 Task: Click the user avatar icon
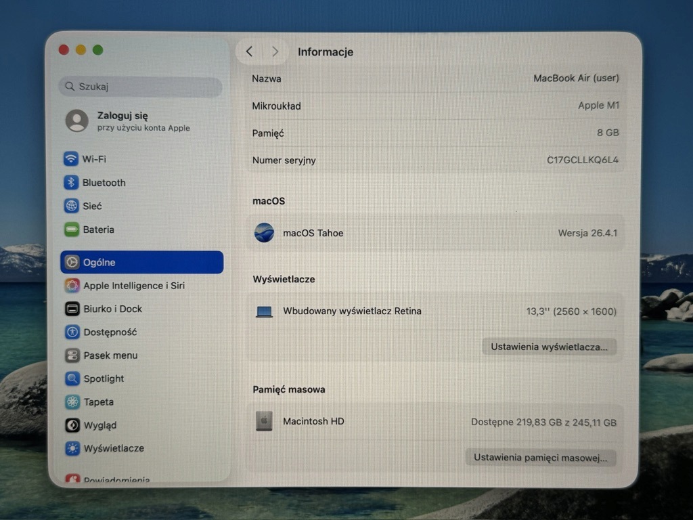click(x=77, y=121)
